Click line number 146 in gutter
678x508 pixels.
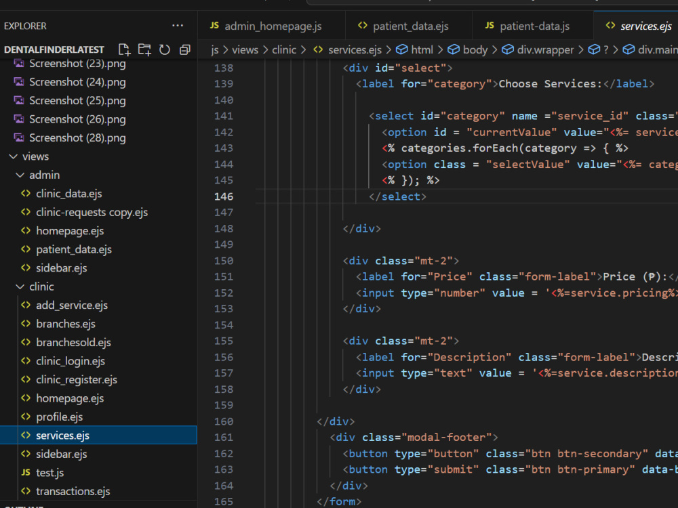click(x=224, y=196)
